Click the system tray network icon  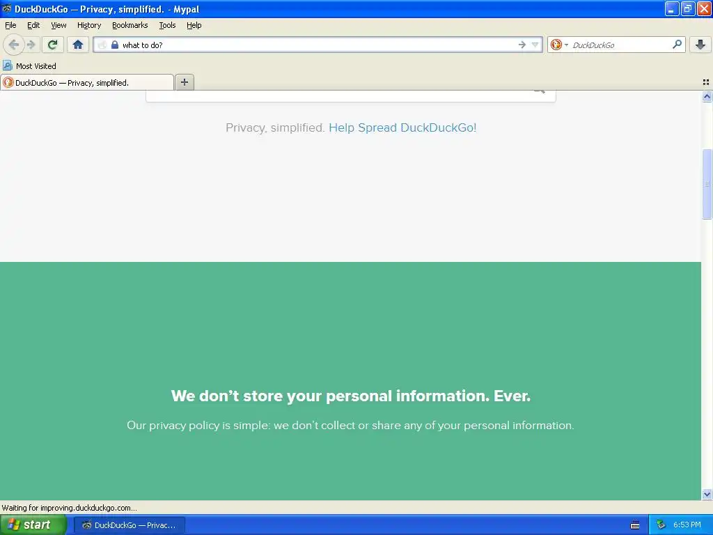661,525
